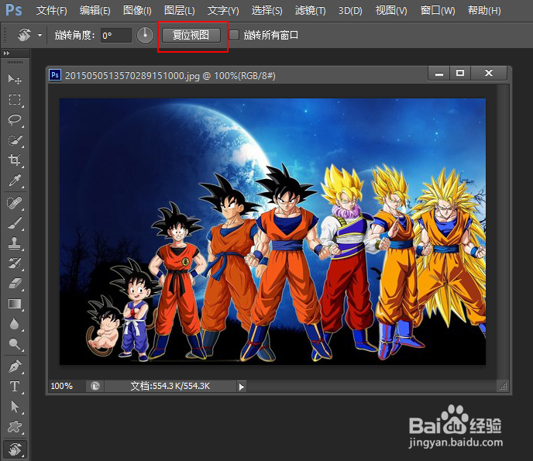
Task: Click the status bar preview icon
Action: pyautogui.click(x=95, y=386)
